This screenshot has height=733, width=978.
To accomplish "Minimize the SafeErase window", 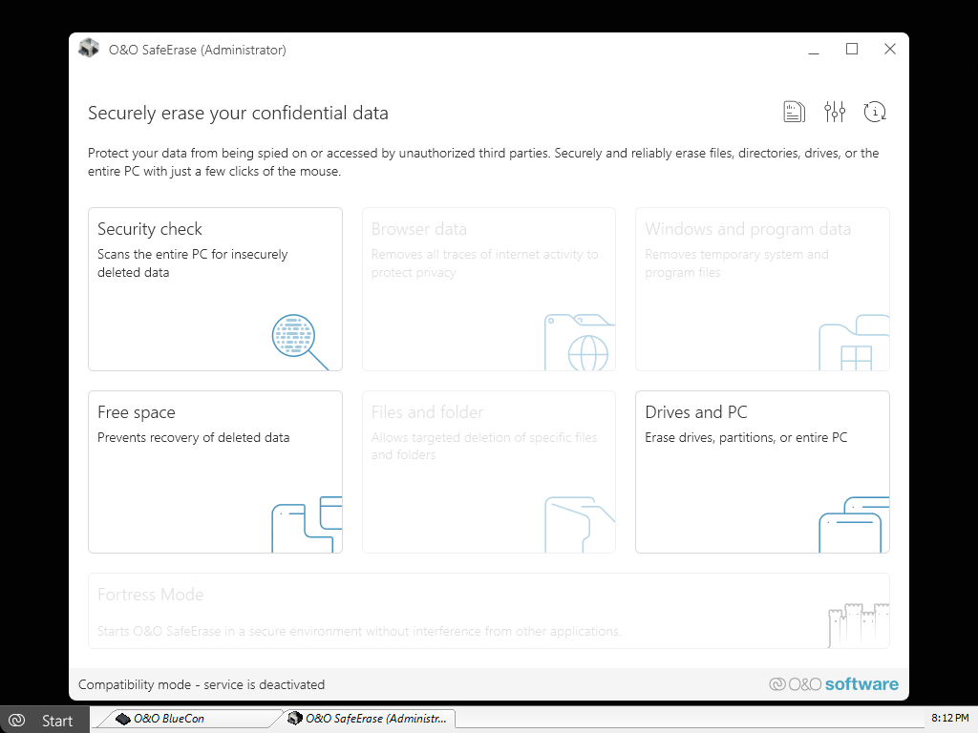I will 813,50.
